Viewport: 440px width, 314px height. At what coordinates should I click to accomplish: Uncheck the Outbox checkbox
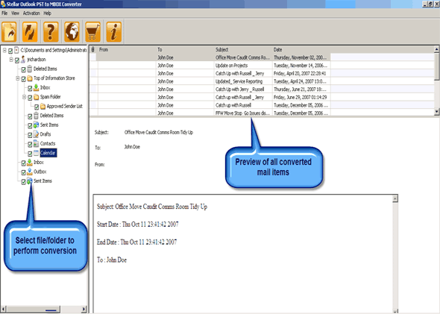pos(24,172)
